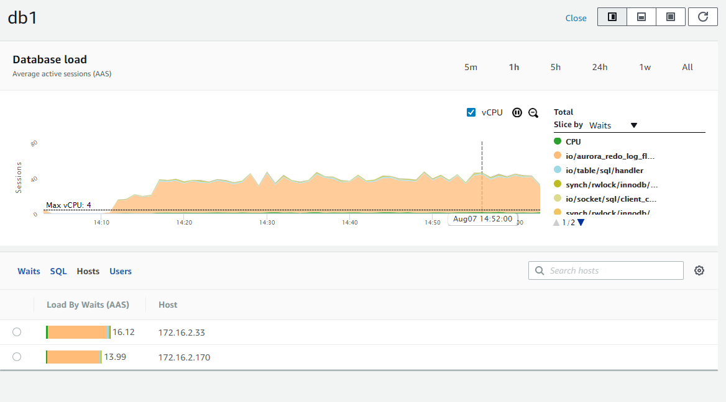Go to next legend page
Image resolution: width=726 pixels, height=402 pixels.
tap(581, 223)
